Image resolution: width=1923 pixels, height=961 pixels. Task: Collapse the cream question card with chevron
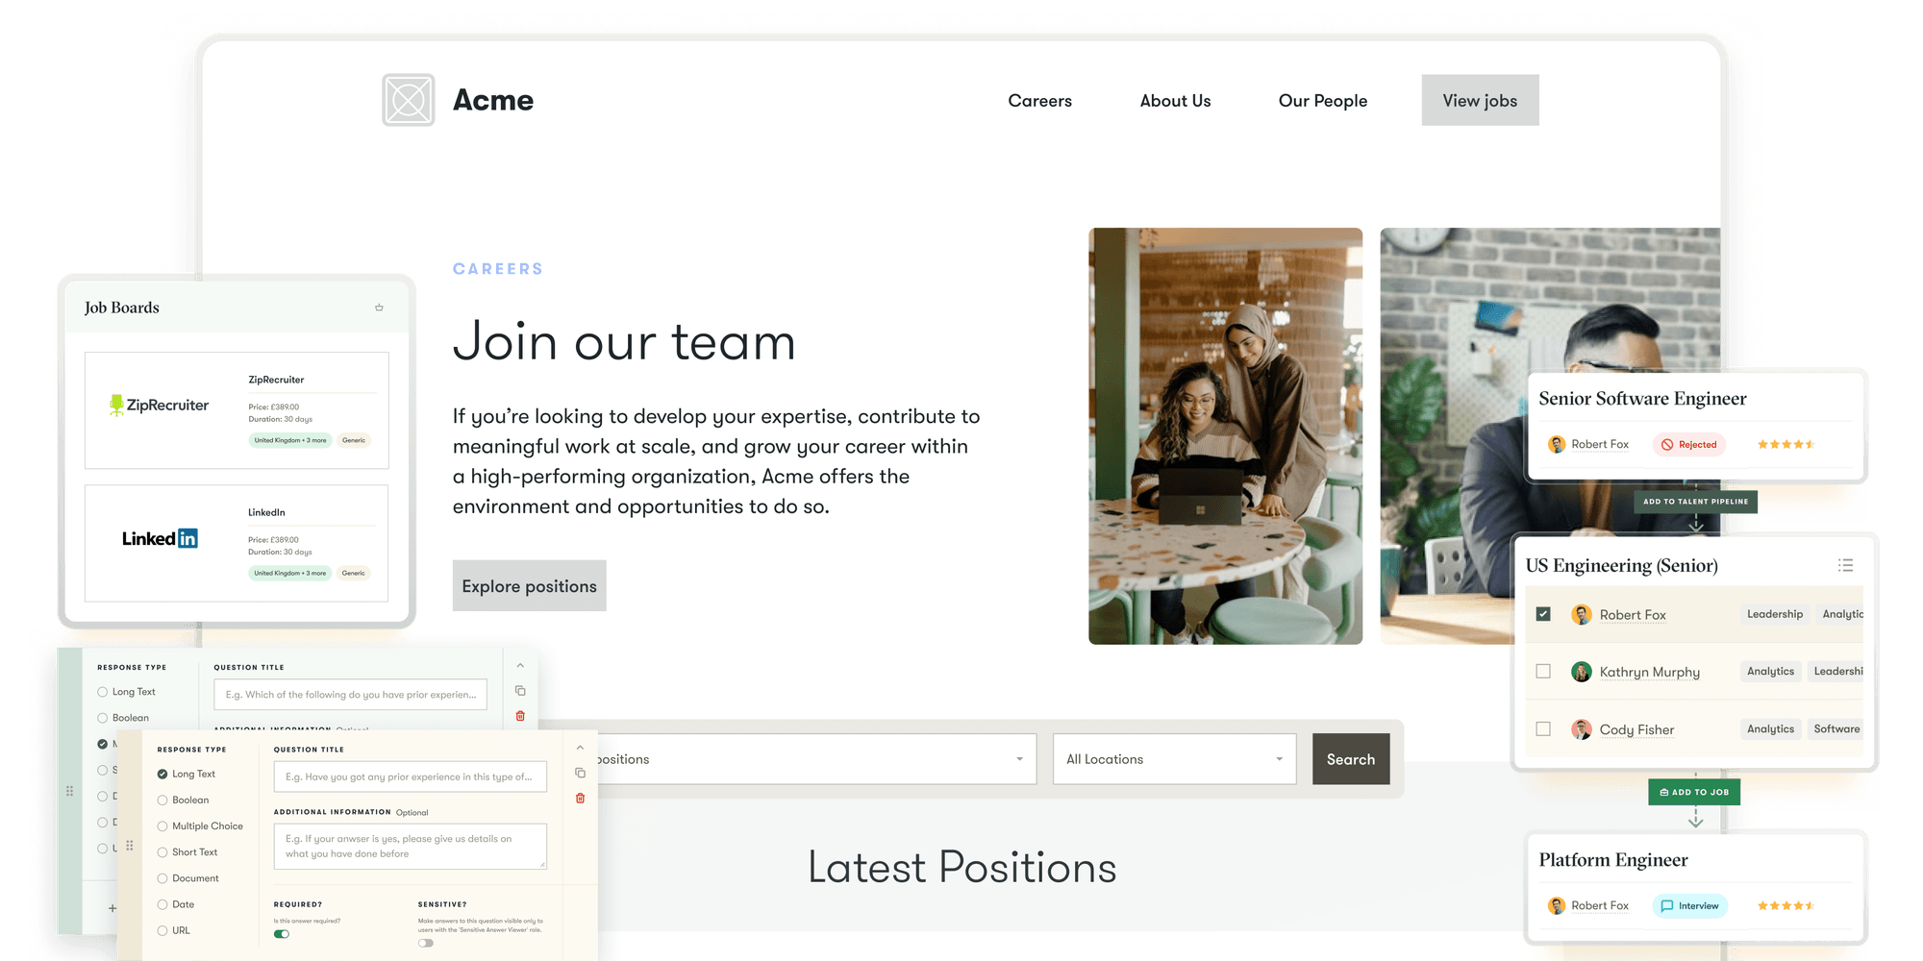click(x=580, y=748)
